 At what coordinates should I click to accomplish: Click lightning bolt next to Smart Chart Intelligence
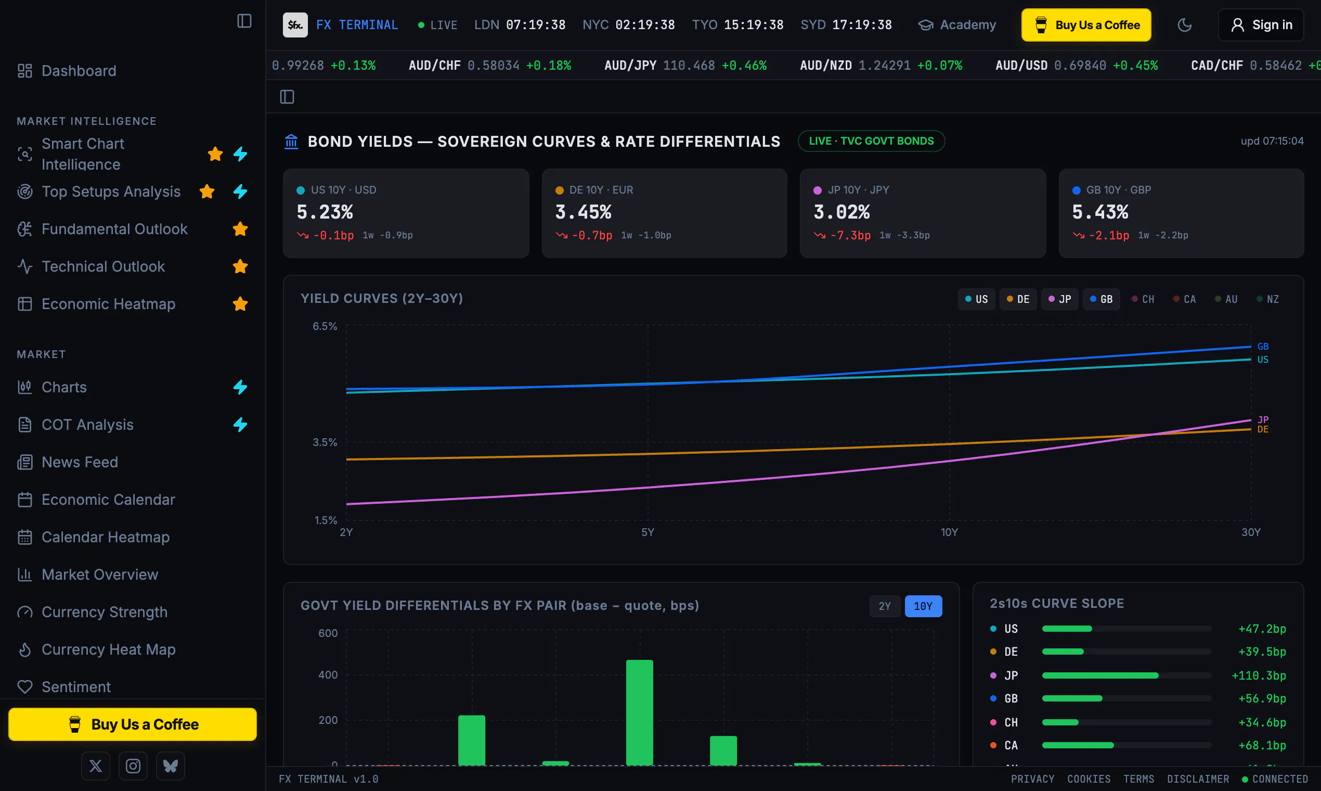(x=240, y=154)
